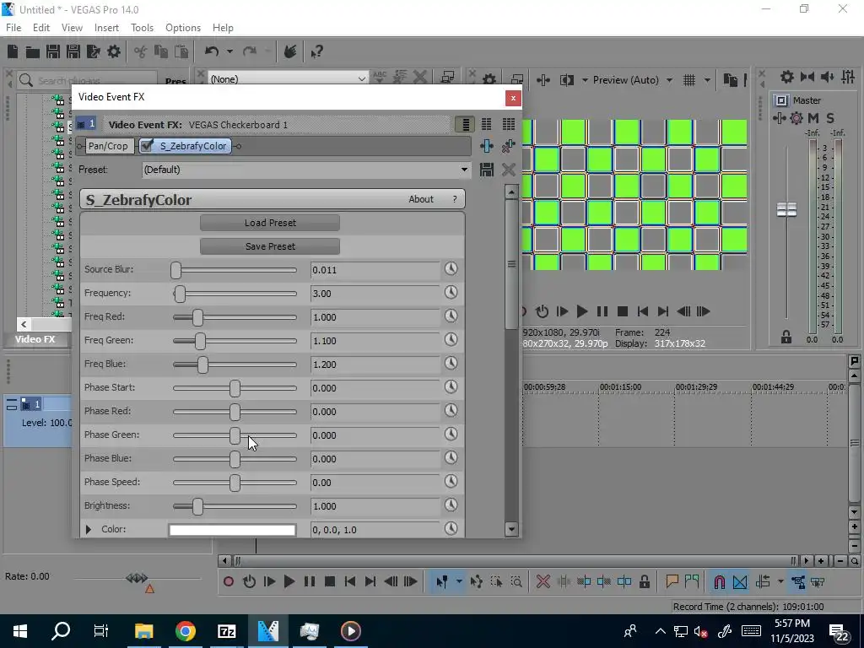Click the Downmix Output icon in Master panel
Screen dimensions: 864x648
pos(807,77)
